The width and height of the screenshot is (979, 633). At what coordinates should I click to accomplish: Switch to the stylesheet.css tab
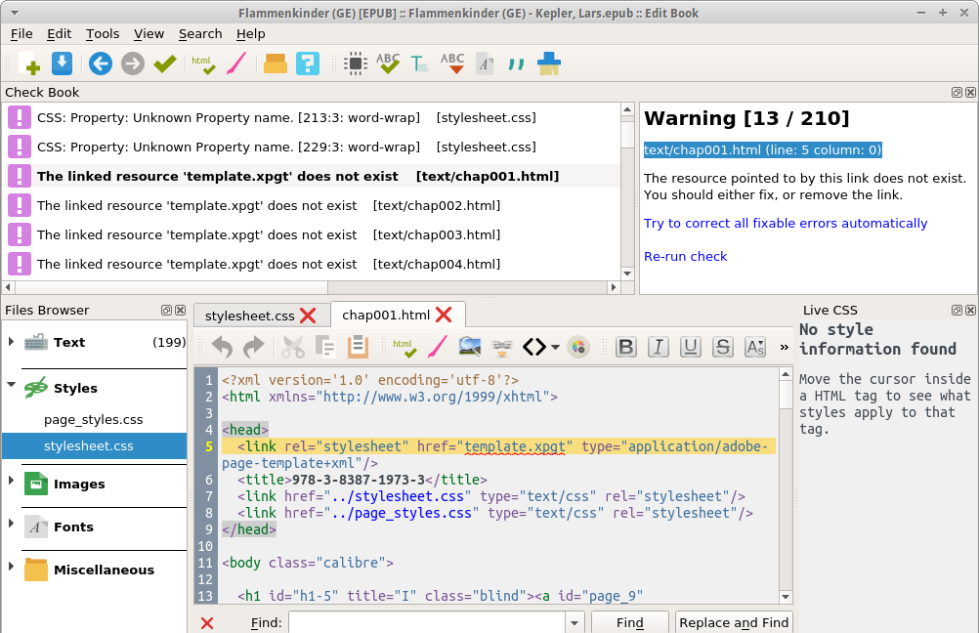pyautogui.click(x=249, y=316)
